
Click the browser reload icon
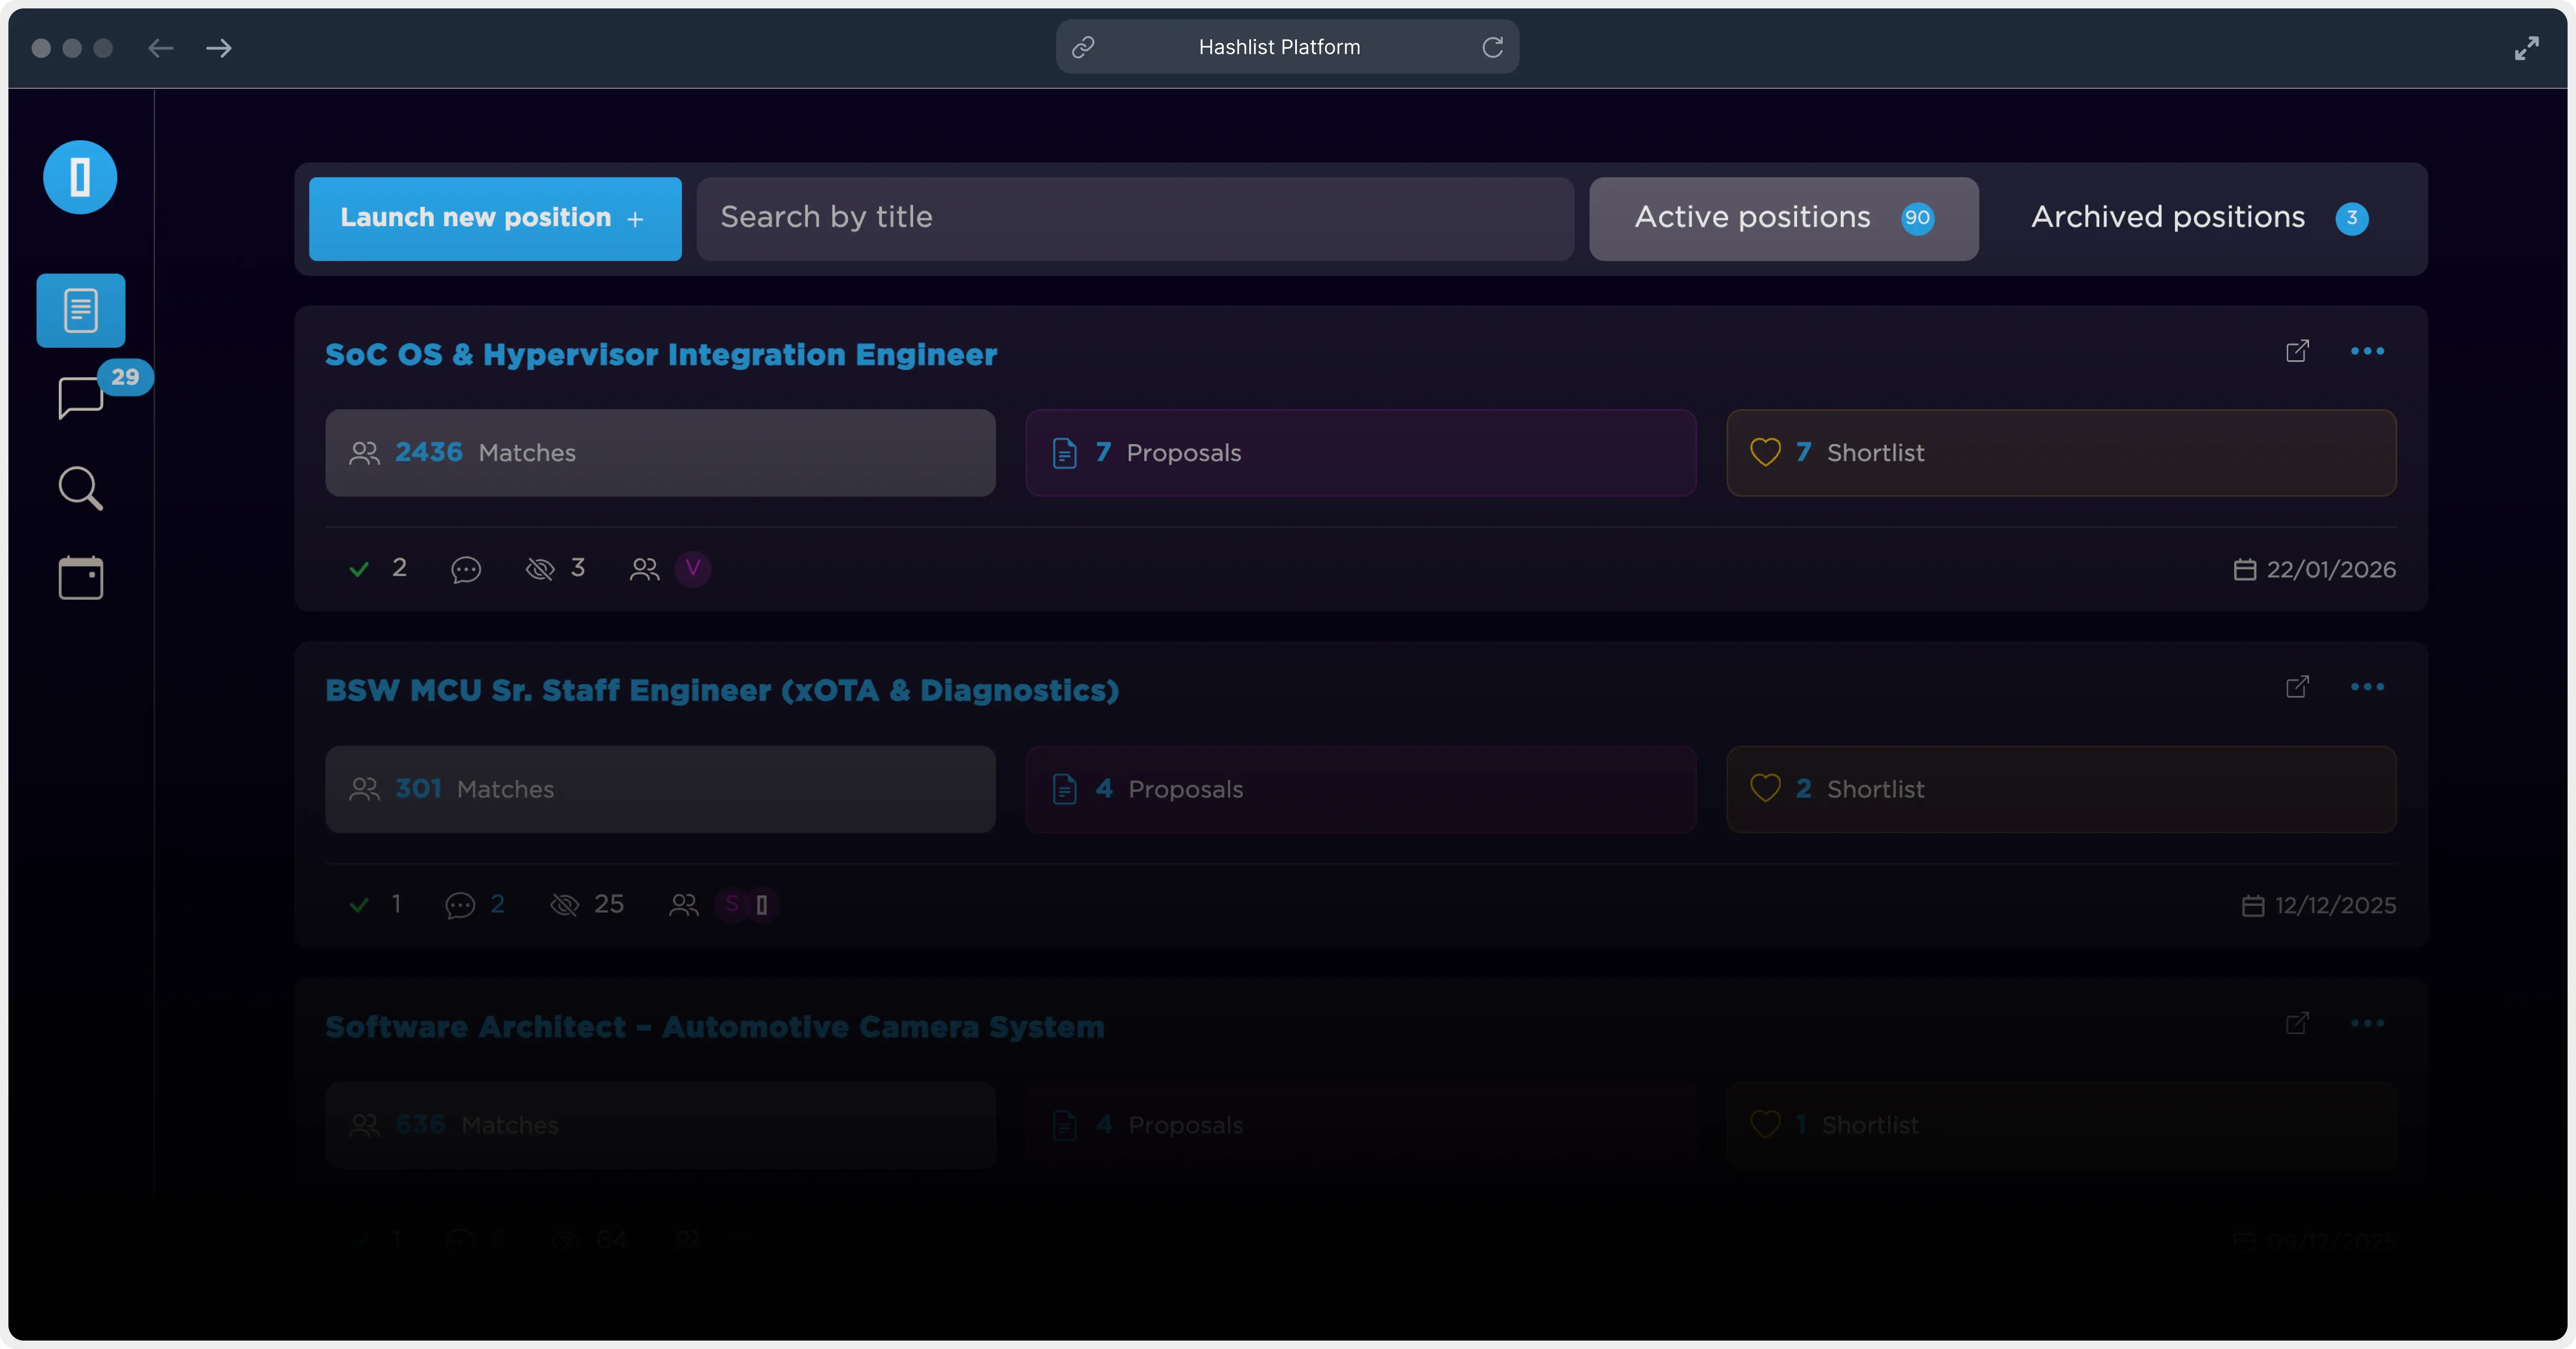(x=1492, y=47)
